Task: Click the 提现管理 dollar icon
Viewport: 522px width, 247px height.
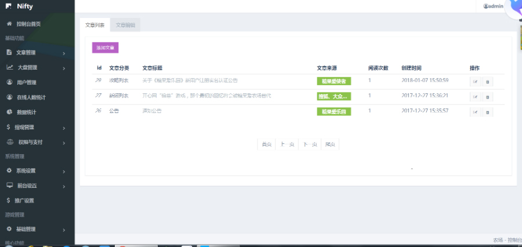Action: point(8,127)
